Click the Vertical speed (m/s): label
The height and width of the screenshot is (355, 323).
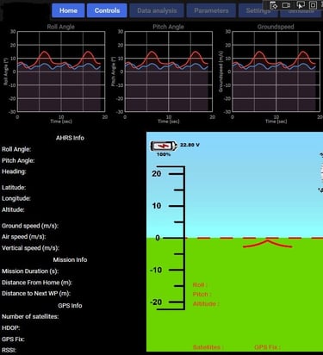(30, 248)
